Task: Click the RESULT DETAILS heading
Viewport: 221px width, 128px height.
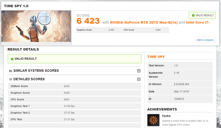Action: pyautogui.click(x=23, y=49)
